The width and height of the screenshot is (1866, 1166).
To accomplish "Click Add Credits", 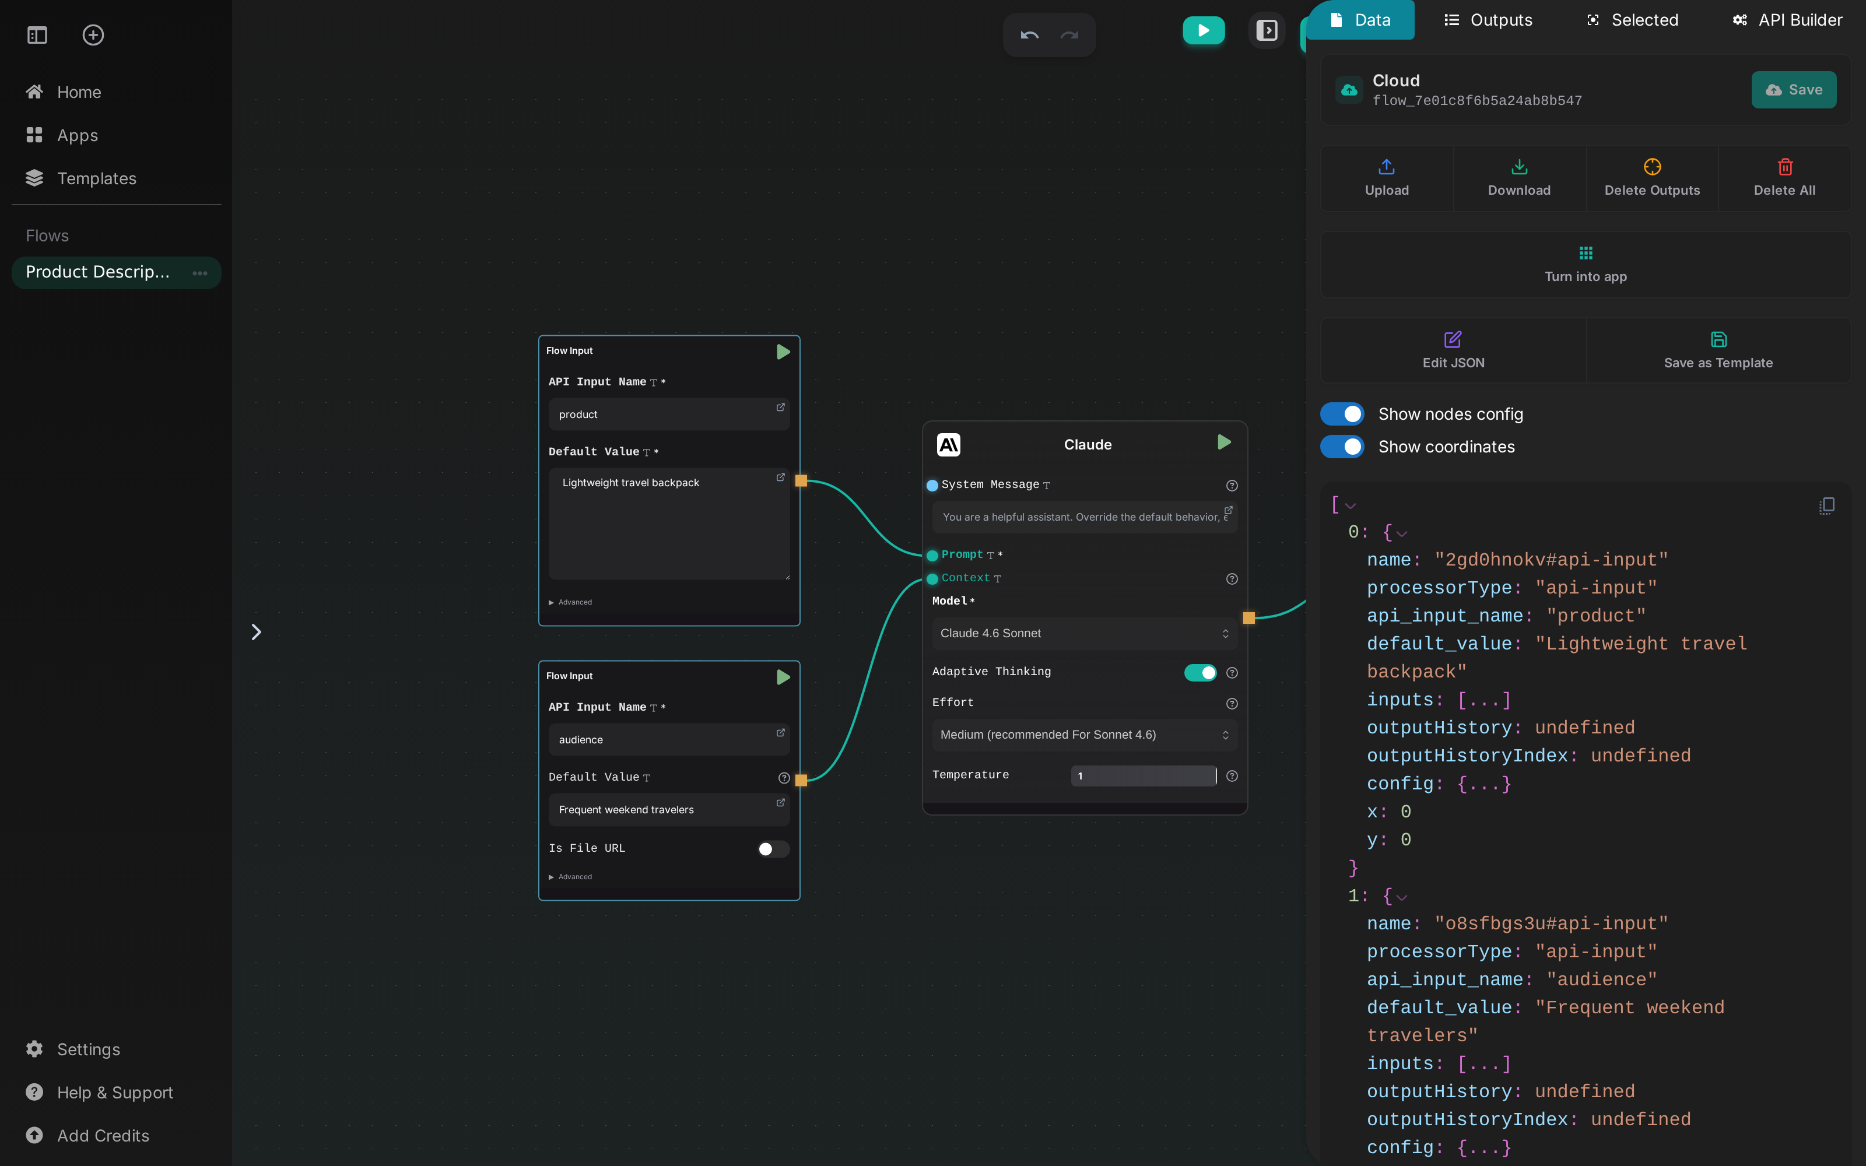I will click(87, 1136).
